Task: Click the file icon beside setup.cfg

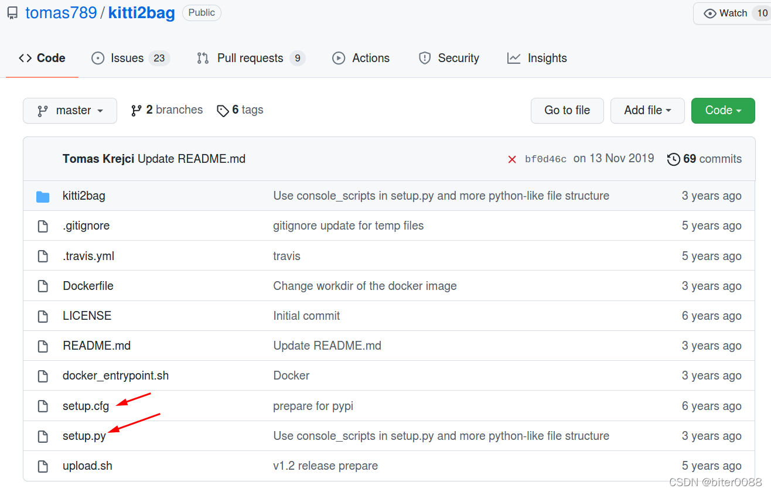Action: click(43, 406)
